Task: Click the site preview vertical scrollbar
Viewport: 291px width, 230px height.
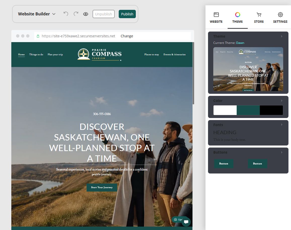Action: [x=193, y=73]
